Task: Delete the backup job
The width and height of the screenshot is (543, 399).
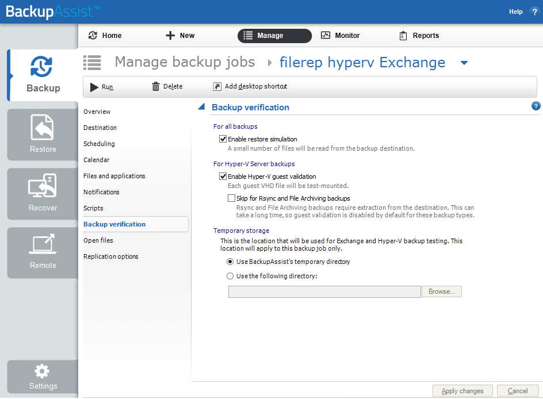Action: click(x=167, y=86)
